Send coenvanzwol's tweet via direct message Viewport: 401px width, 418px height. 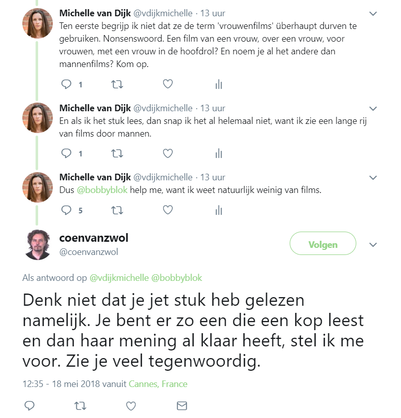click(181, 406)
